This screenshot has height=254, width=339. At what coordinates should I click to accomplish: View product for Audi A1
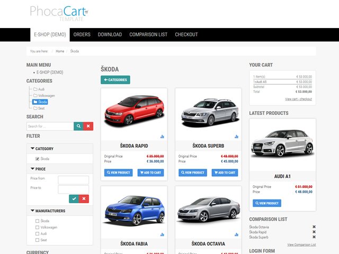point(267,203)
